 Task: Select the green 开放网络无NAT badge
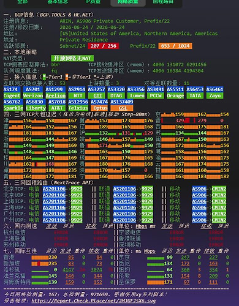pyautogui.click(x=72, y=58)
